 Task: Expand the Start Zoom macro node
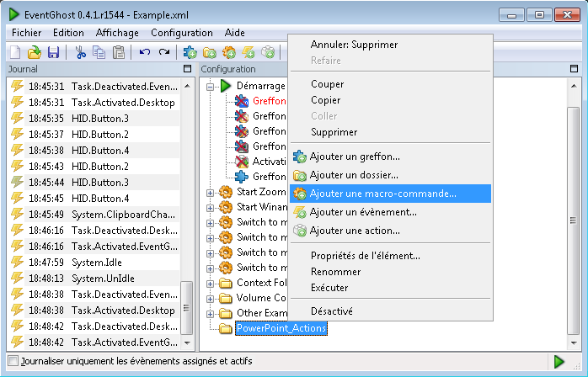[210, 193]
